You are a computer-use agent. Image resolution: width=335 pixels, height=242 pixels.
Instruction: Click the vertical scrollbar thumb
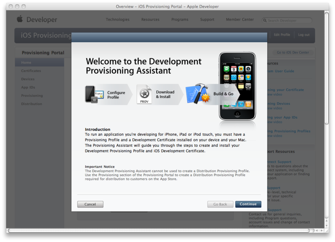(x=327, y=68)
